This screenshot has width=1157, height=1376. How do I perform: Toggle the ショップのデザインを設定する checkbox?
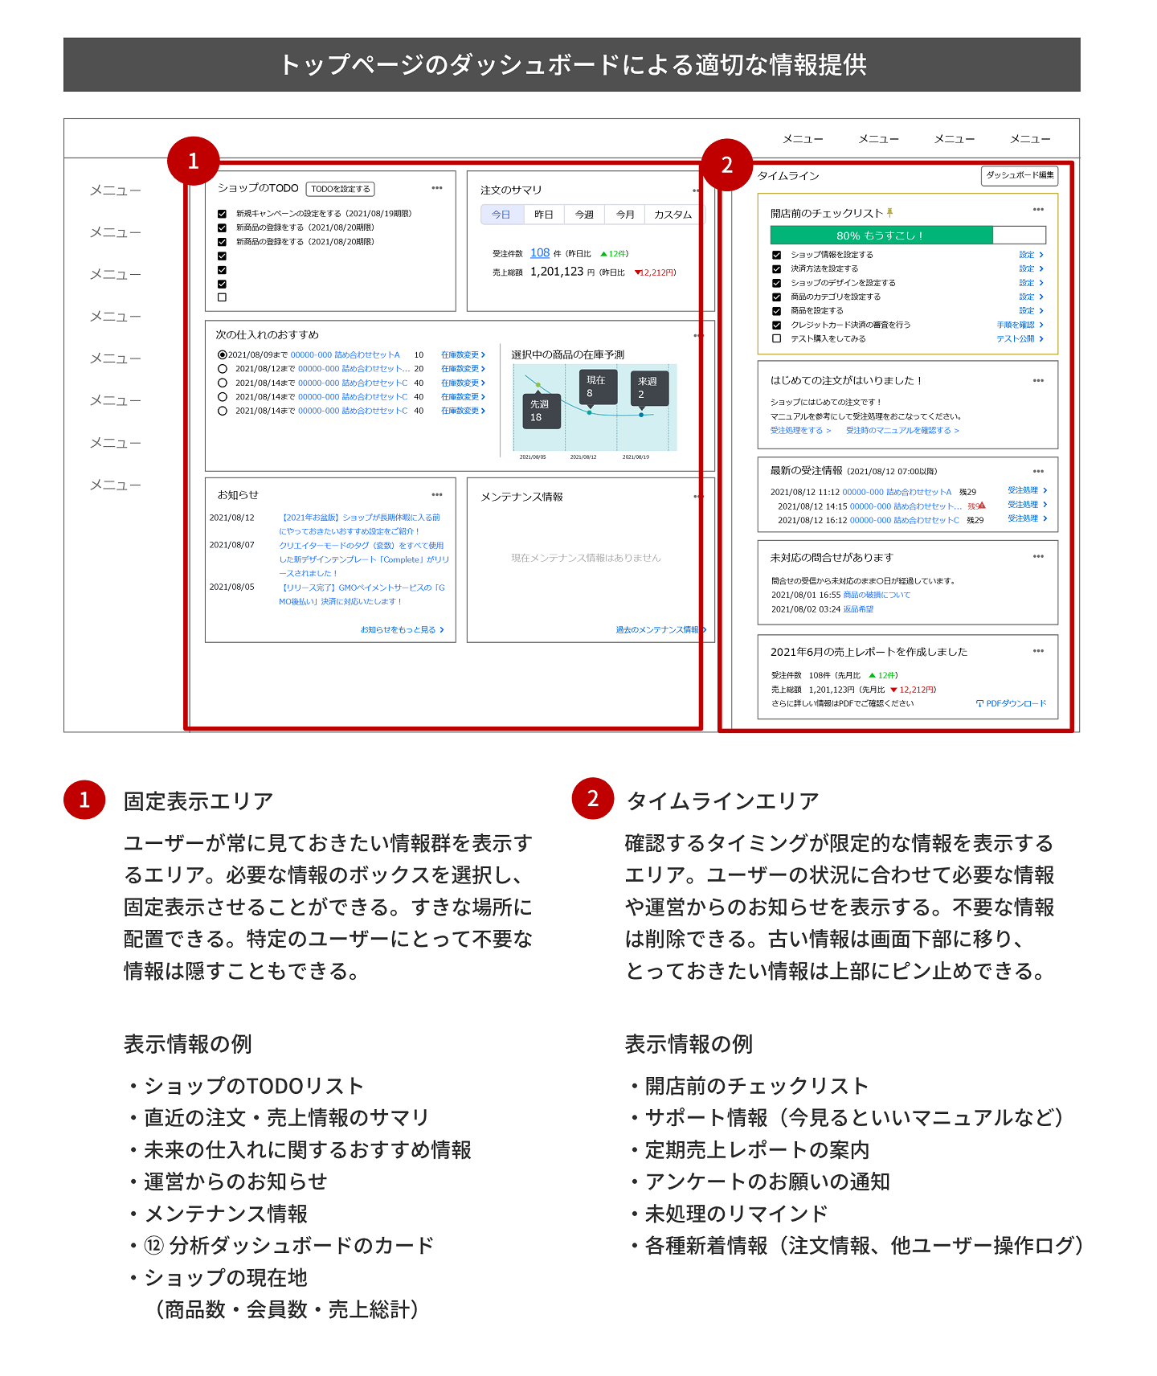776,283
